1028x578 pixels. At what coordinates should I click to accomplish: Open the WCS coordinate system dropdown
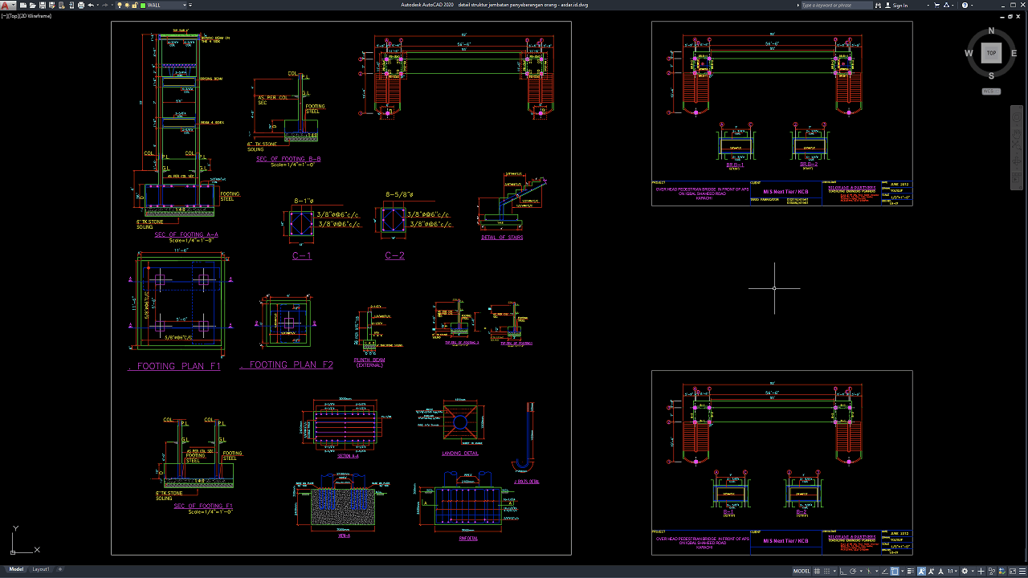991,92
